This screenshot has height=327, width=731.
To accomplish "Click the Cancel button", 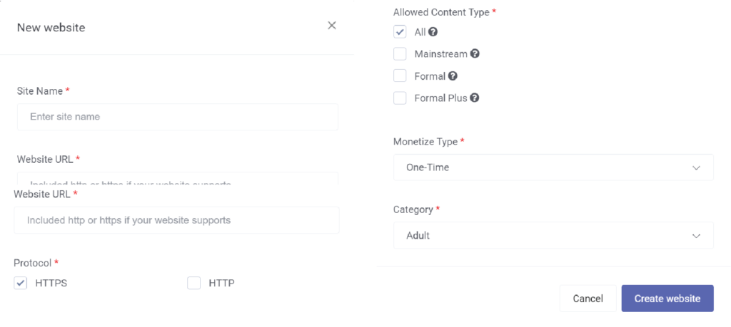I will pyautogui.click(x=588, y=299).
